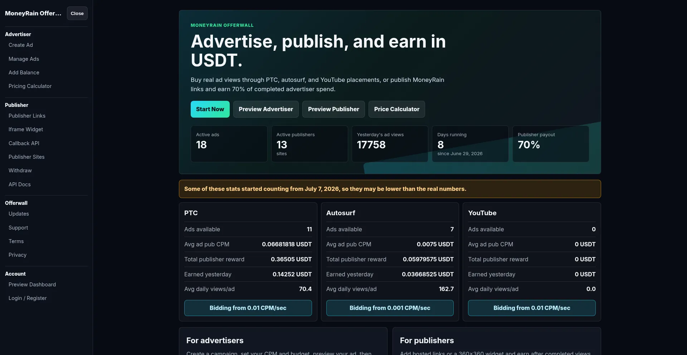Open Add Balance in the sidebar
The width and height of the screenshot is (687, 355).
(x=24, y=73)
